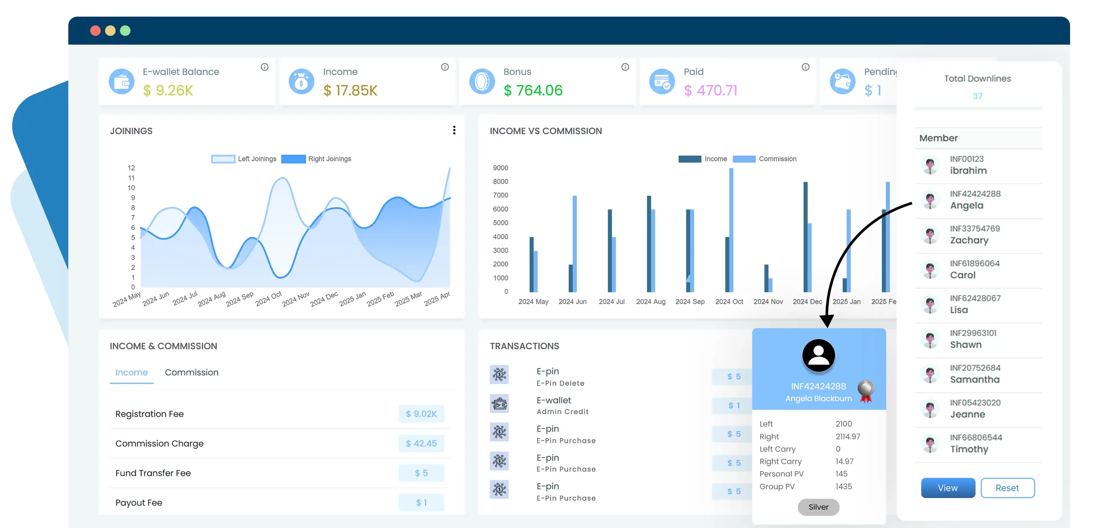
Task: Click the Income value $ 17.85K
Action: pos(350,91)
